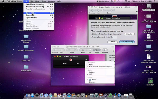Select the Text tool in Preview toolbar
The height and width of the screenshot is (99, 158).
(x=90, y=50)
